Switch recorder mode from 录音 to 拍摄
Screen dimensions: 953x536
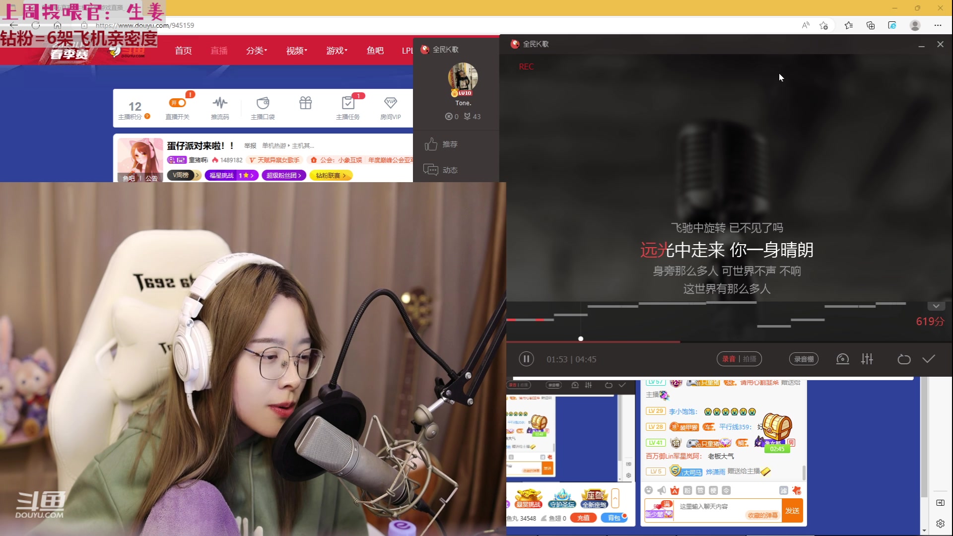[750, 358]
